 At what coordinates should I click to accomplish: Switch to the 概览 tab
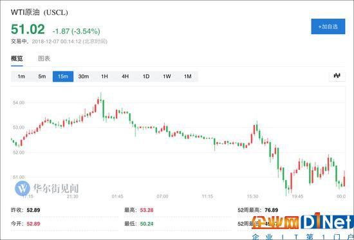(17, 59)
